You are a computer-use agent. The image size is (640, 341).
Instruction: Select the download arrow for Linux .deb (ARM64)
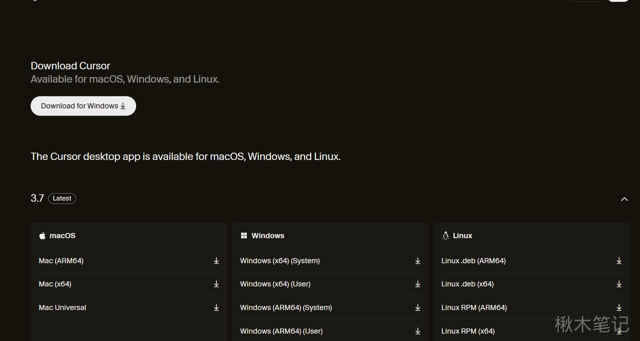tap(619, 261)
